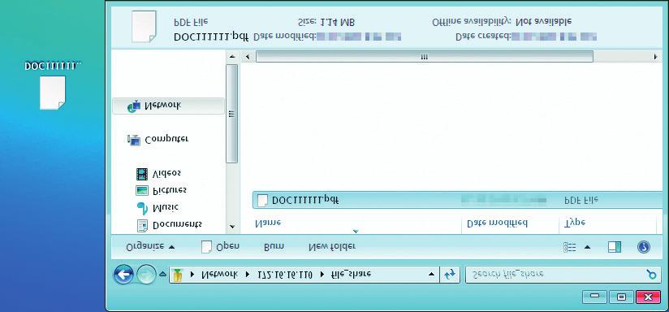Click the PDF File type cell in the row
This screenshot has width=669, height=312.
pyautogui.click(x=581, y=200)
